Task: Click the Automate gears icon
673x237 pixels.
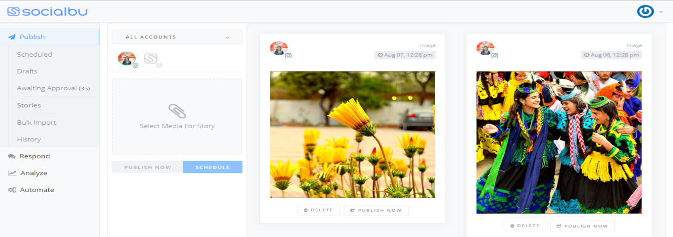Action: tap(12, 190)
